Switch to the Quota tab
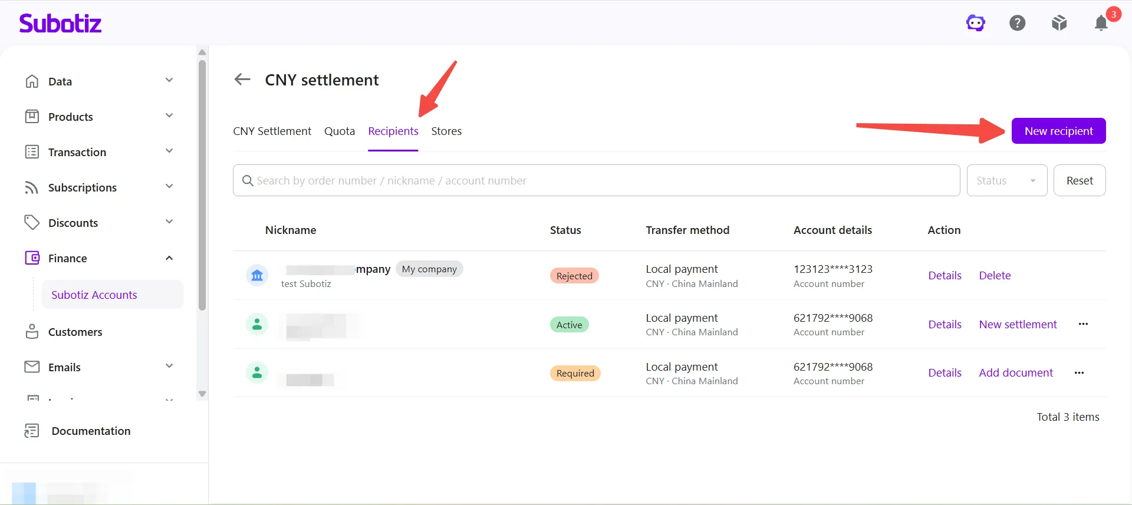 pyautogui.click(x=340, y=131)
